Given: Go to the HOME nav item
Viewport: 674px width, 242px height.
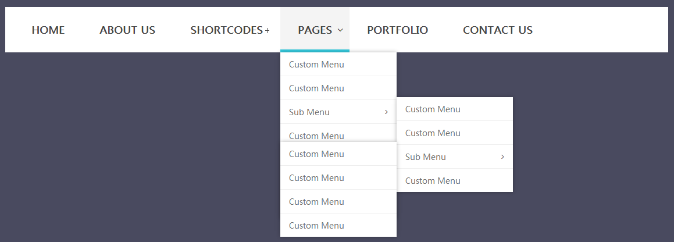Looking at the screenshot, I should 48,30.
